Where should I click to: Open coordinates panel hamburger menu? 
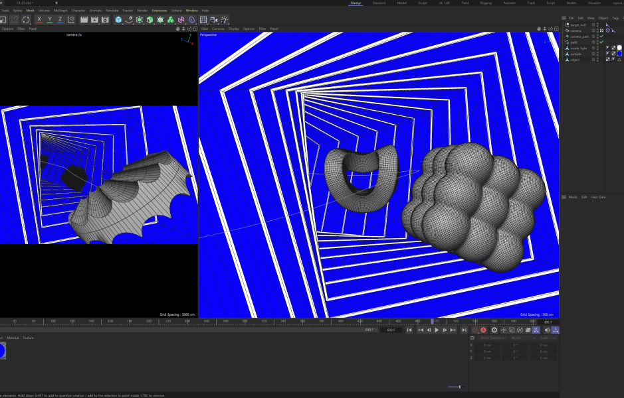[472, 338]
